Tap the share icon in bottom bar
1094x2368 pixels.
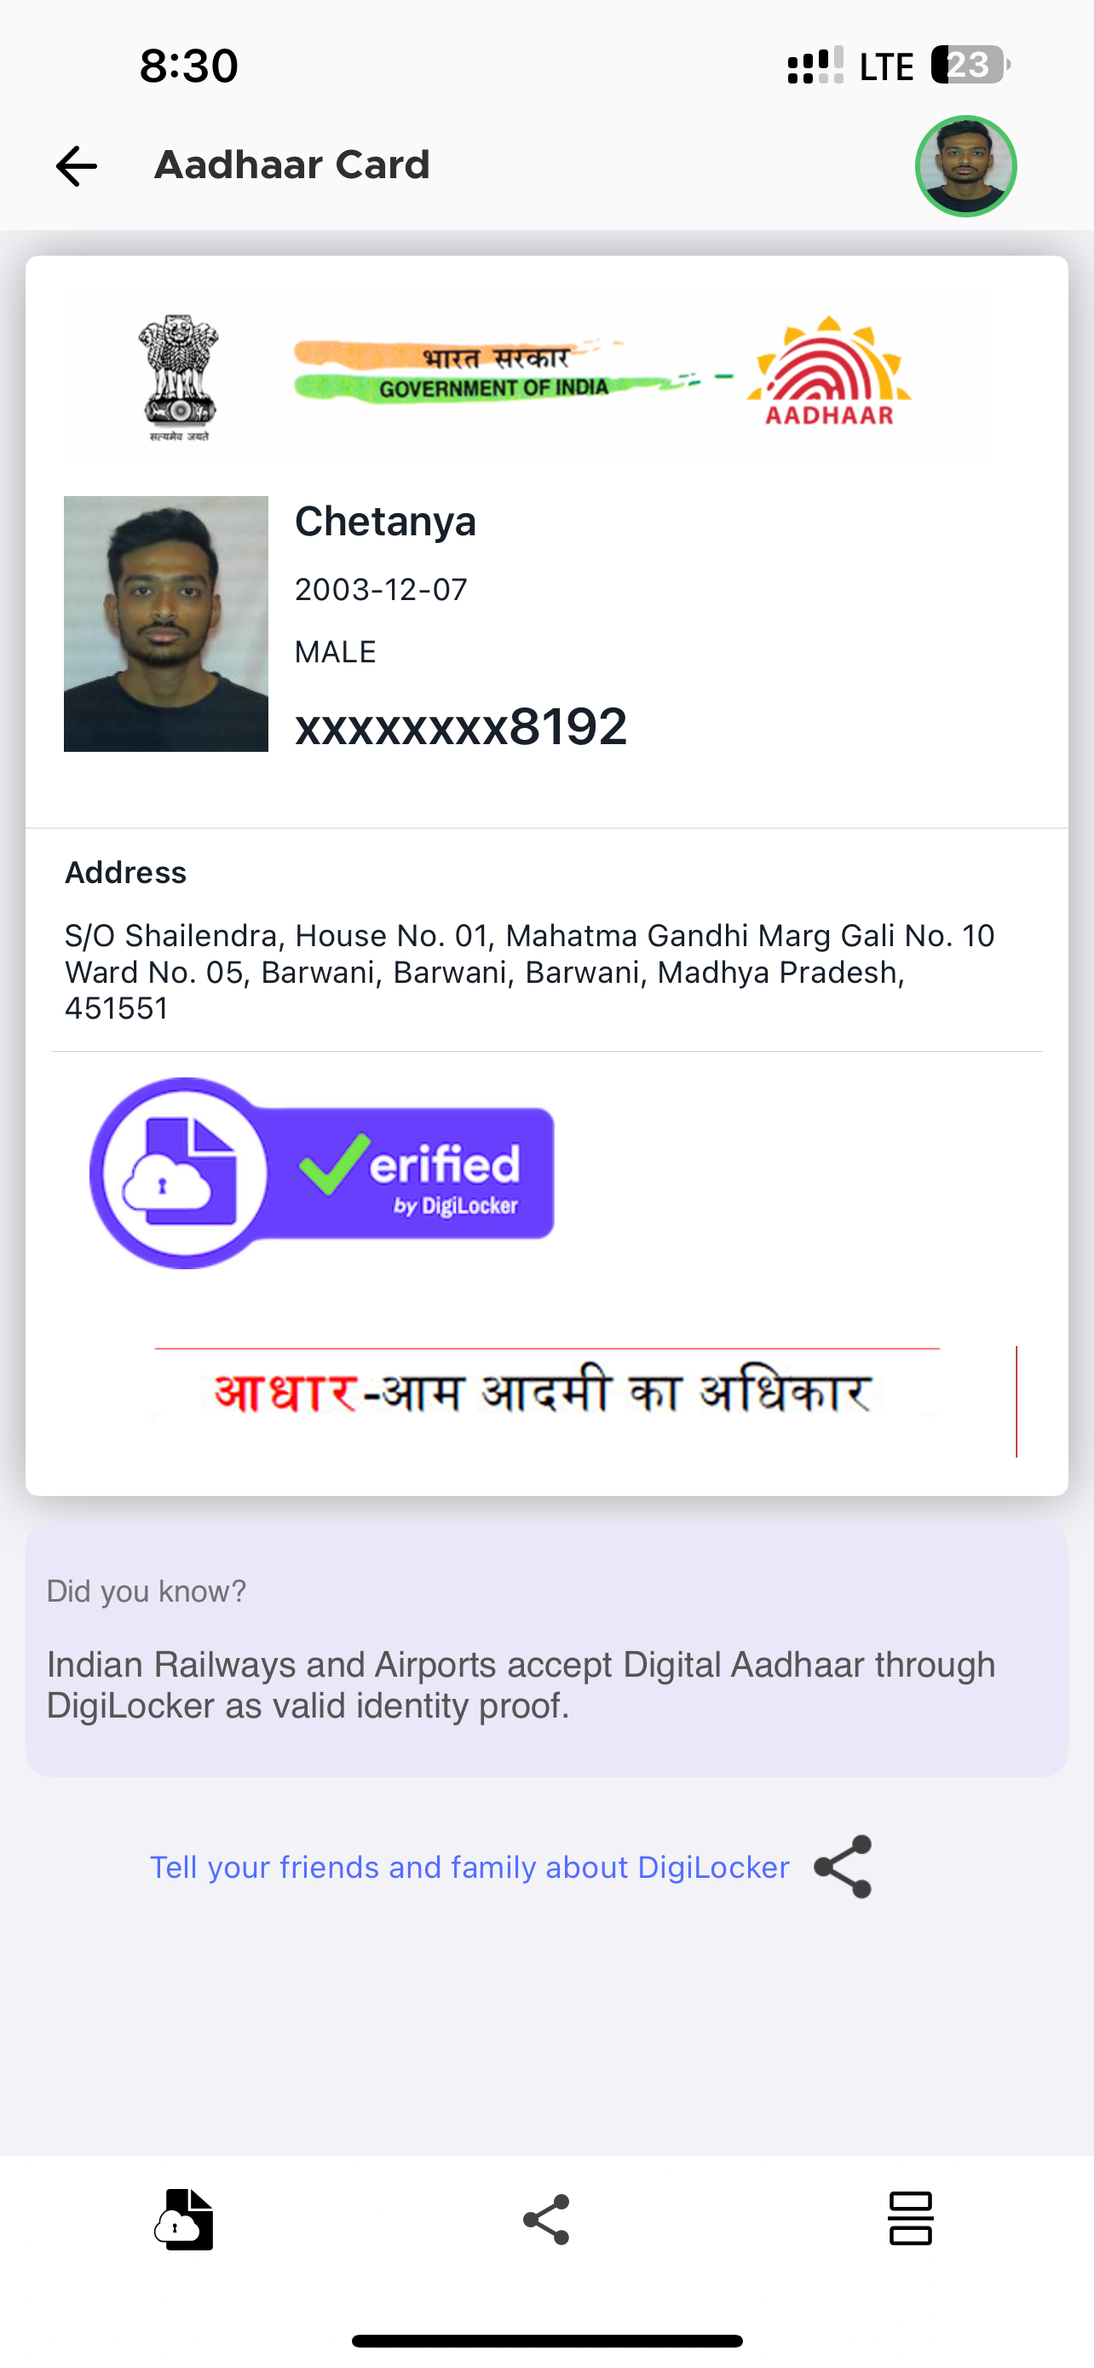546,2220
